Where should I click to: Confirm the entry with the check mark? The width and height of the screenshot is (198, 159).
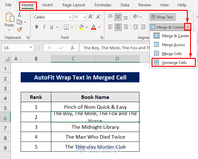point(61,48)
